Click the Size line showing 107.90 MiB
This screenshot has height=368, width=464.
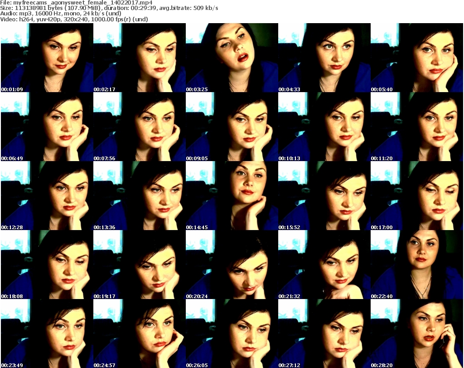pyautogui.click(x=109, y=8)
